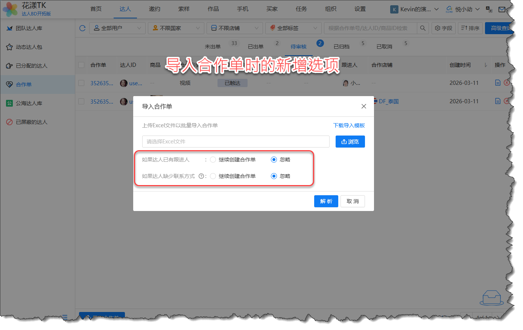Open the inbox tray icon

point(491,298)
